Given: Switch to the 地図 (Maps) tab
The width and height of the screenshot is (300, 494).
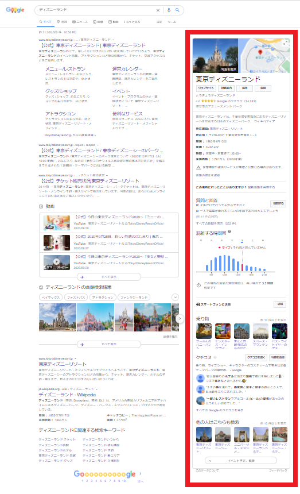Looking at the screenshot, I should (x=62, y=22).
